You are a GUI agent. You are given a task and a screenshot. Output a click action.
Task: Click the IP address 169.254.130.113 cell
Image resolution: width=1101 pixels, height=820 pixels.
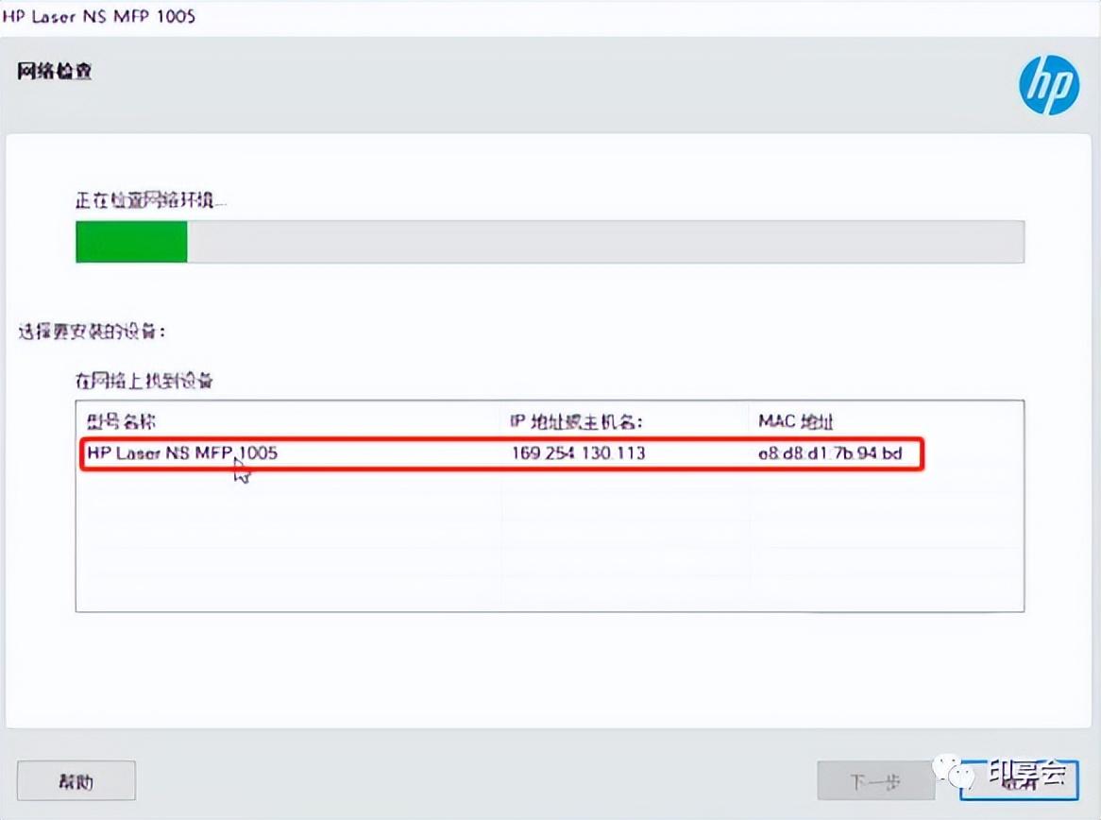point(578,453)
